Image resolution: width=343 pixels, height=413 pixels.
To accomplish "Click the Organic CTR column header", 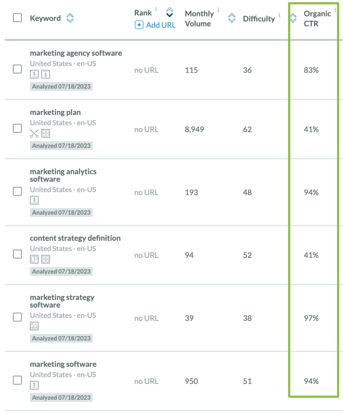I will click(x=317, y=19).
